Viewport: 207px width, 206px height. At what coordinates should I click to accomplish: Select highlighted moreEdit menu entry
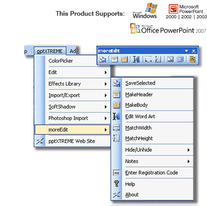click(x=72, y=129)
